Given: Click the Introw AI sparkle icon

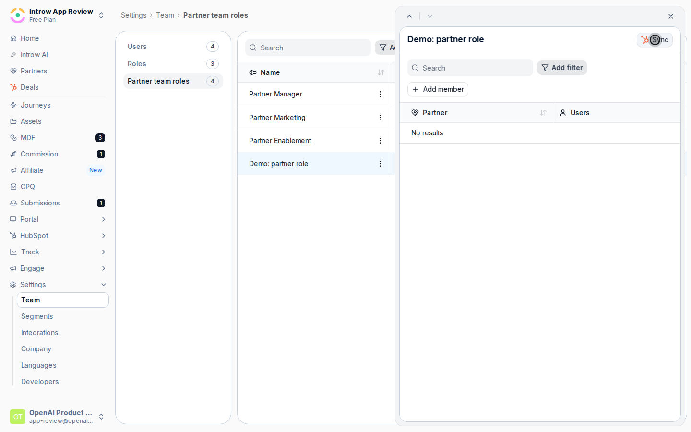Looking at the screenshot, I should click(13, 55).
